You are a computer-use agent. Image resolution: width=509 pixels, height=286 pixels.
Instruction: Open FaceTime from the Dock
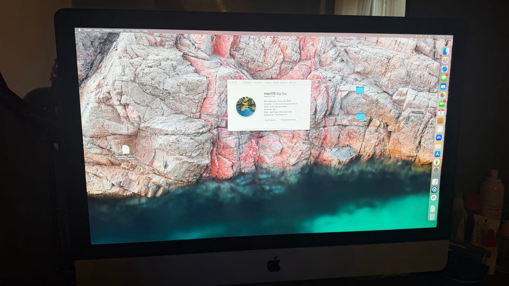coord(442,104)
